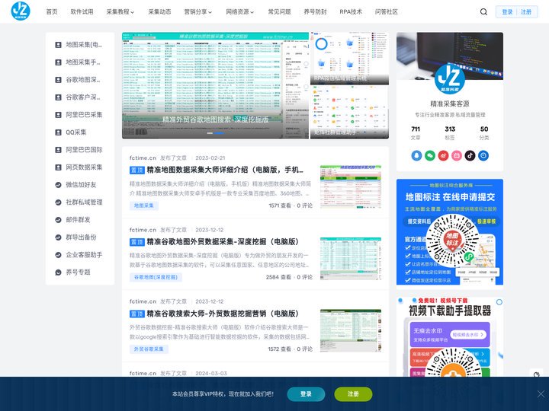Click the 谷歌地图(深度挖掘) tag
The height and width of the screenshot is (411, 549).
click(x=156, y=277)
